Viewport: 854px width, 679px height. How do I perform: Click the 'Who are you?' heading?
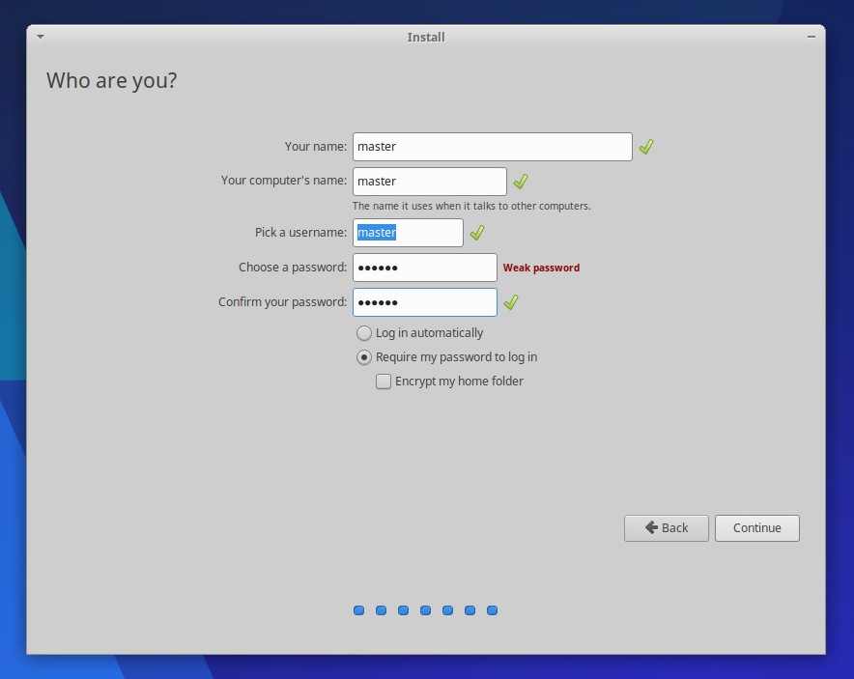(x=112, y=80)
